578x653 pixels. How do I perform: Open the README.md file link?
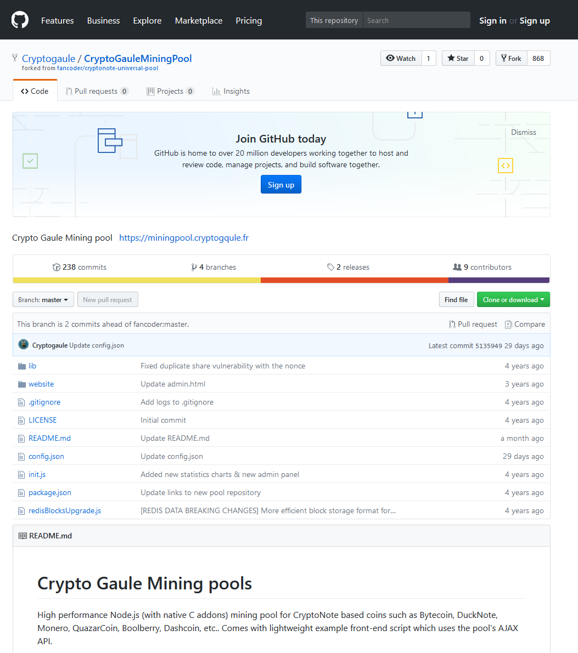tap(49, 438)
